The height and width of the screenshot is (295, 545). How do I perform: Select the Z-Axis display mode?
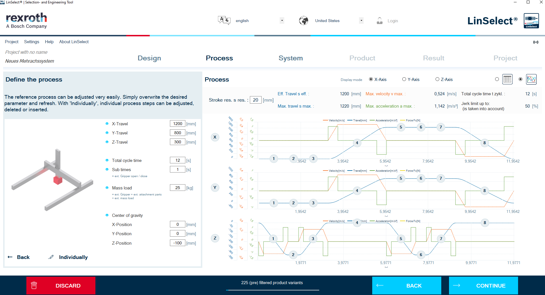tap(437, 79)
